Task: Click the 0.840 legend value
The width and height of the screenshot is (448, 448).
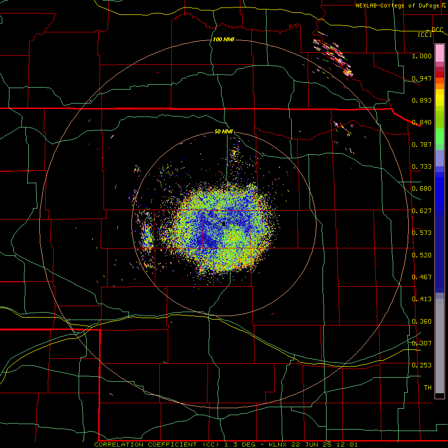Action: click(422, 122)
